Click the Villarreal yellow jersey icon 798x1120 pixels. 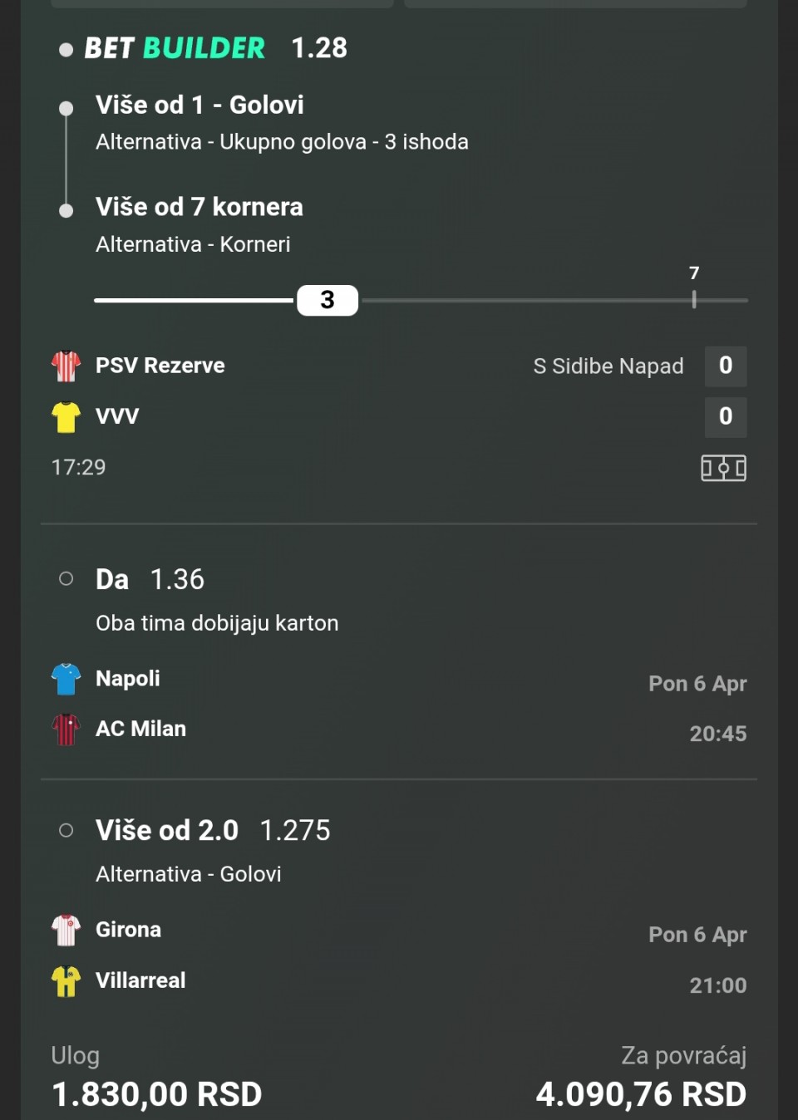(66, 980)
